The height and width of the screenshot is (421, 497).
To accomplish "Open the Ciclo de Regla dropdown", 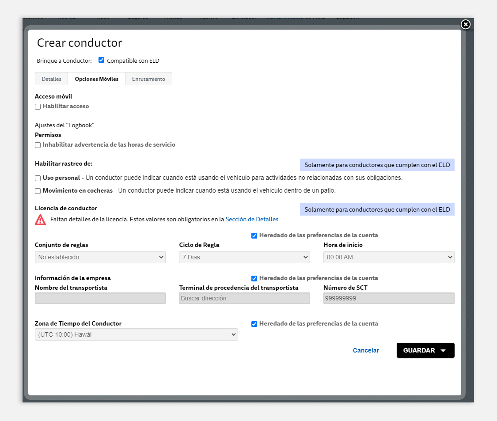I will click(244, 257).
